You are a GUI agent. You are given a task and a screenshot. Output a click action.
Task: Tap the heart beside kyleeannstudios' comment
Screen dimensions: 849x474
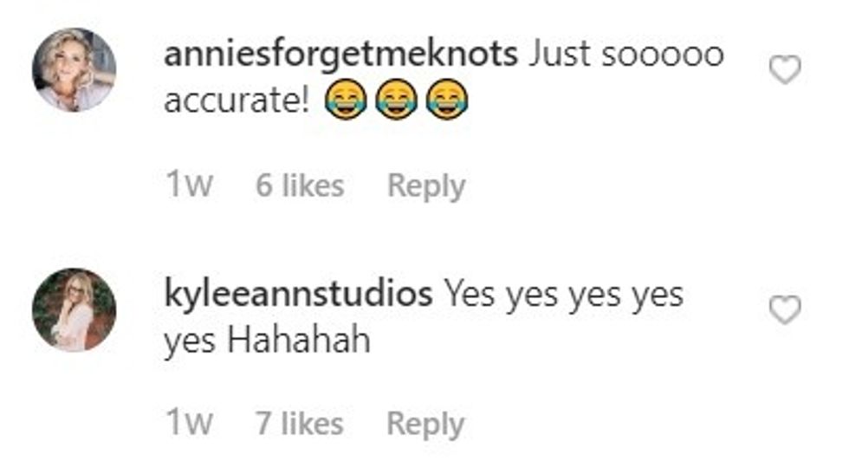pyautogui.click(x=785, y=309)
